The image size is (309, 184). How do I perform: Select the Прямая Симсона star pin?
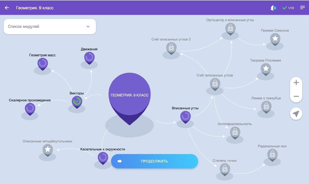coord(275,40)
